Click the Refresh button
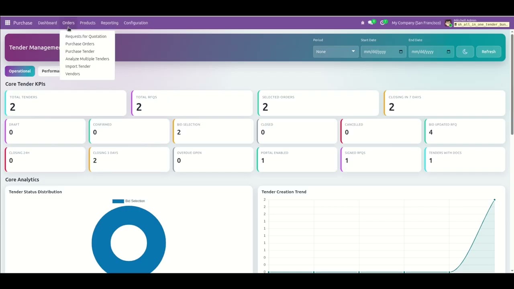Screen dimensions: 514x289 click(489, 51)
